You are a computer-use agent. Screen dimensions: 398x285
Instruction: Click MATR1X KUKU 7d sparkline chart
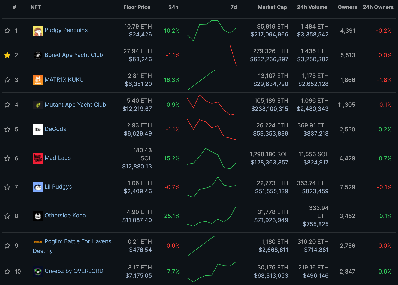201,80
